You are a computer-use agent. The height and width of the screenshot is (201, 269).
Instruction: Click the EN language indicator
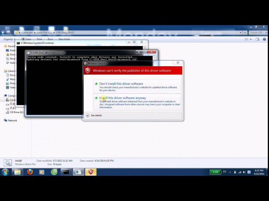coord(224,172)
